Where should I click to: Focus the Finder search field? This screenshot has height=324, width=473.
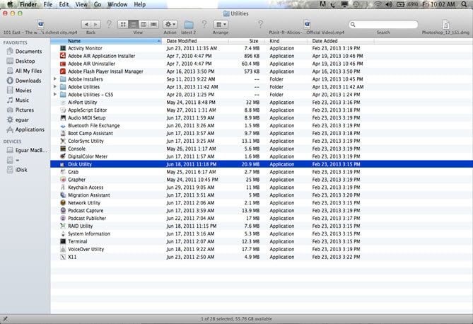point(383,25)
